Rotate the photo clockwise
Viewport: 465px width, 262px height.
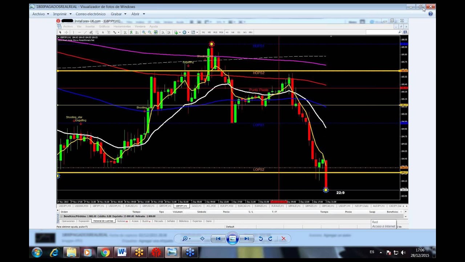(x=270, y=239)
